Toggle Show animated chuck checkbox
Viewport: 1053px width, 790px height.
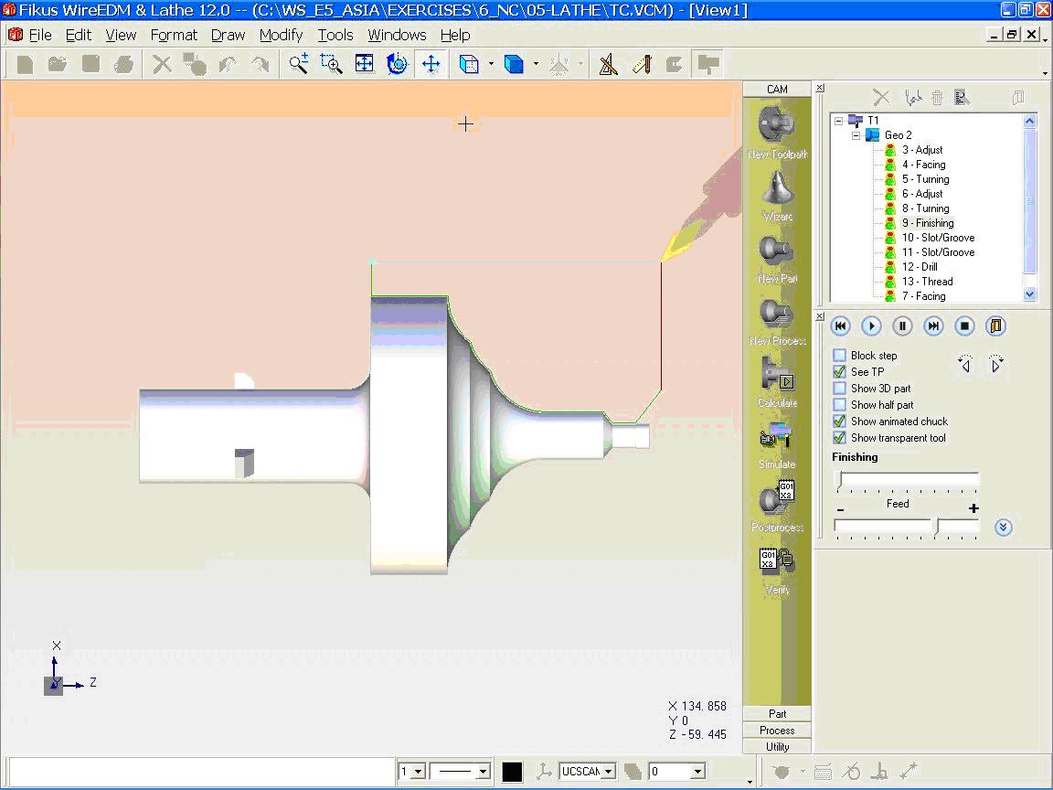coord(839,422)
